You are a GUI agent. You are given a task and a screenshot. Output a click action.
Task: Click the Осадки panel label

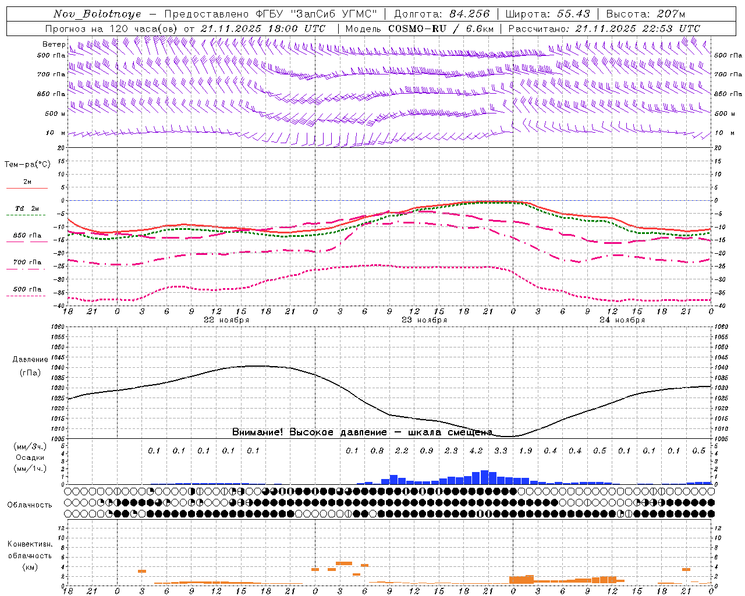point(30,457)
